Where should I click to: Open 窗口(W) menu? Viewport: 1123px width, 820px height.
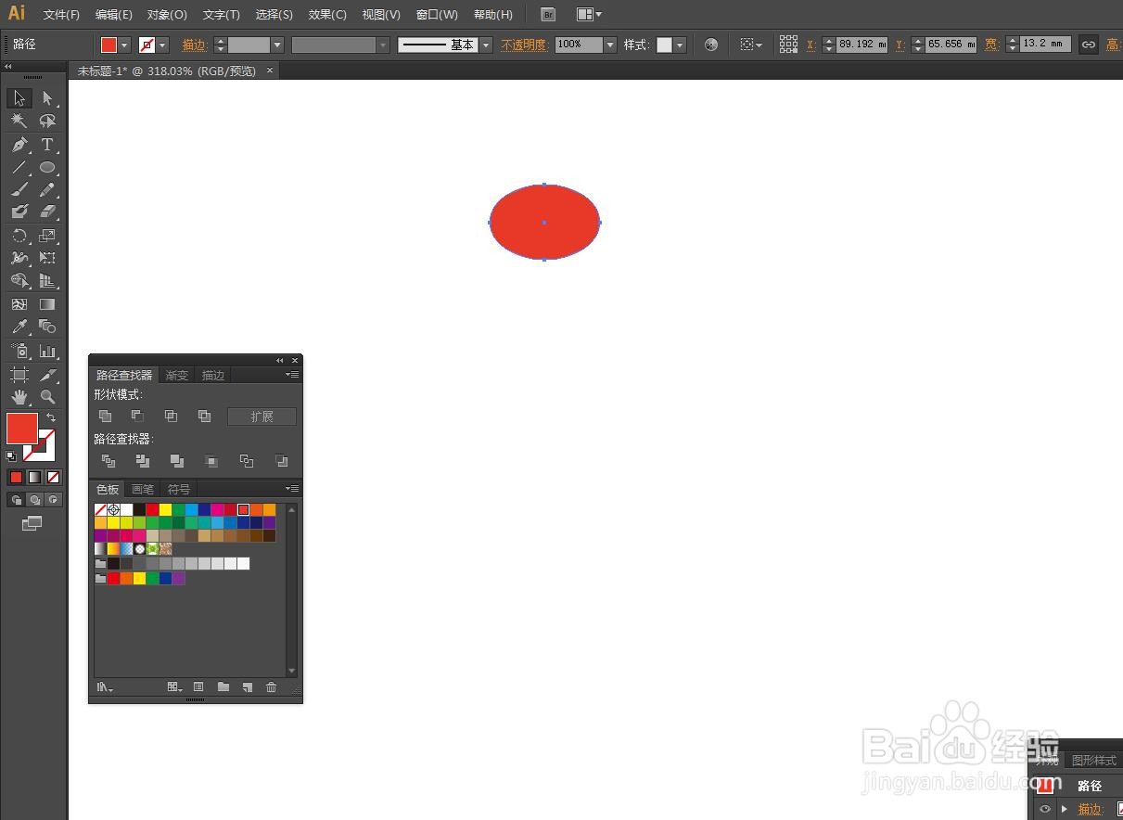coord(437,15)
